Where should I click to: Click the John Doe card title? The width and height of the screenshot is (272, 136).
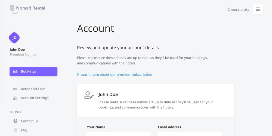pyautogui.click(x=108, y=94)
